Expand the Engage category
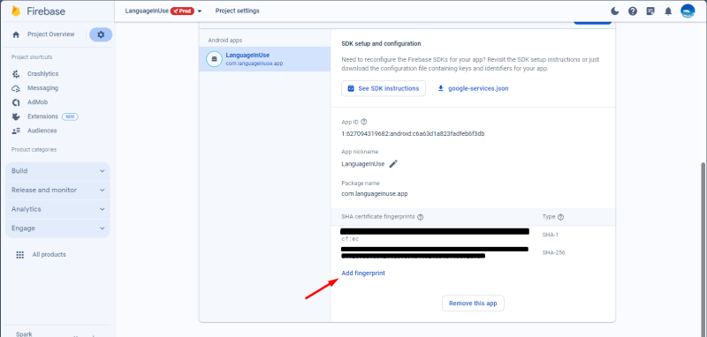 click(57, 228)
